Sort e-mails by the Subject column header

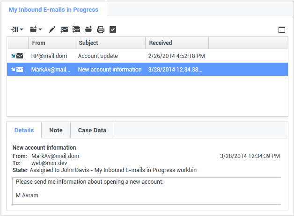point(110,43)
